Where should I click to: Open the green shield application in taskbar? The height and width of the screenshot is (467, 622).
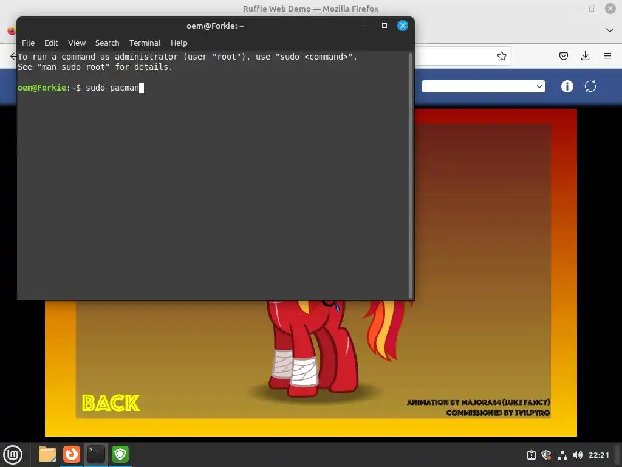[120, 454]
